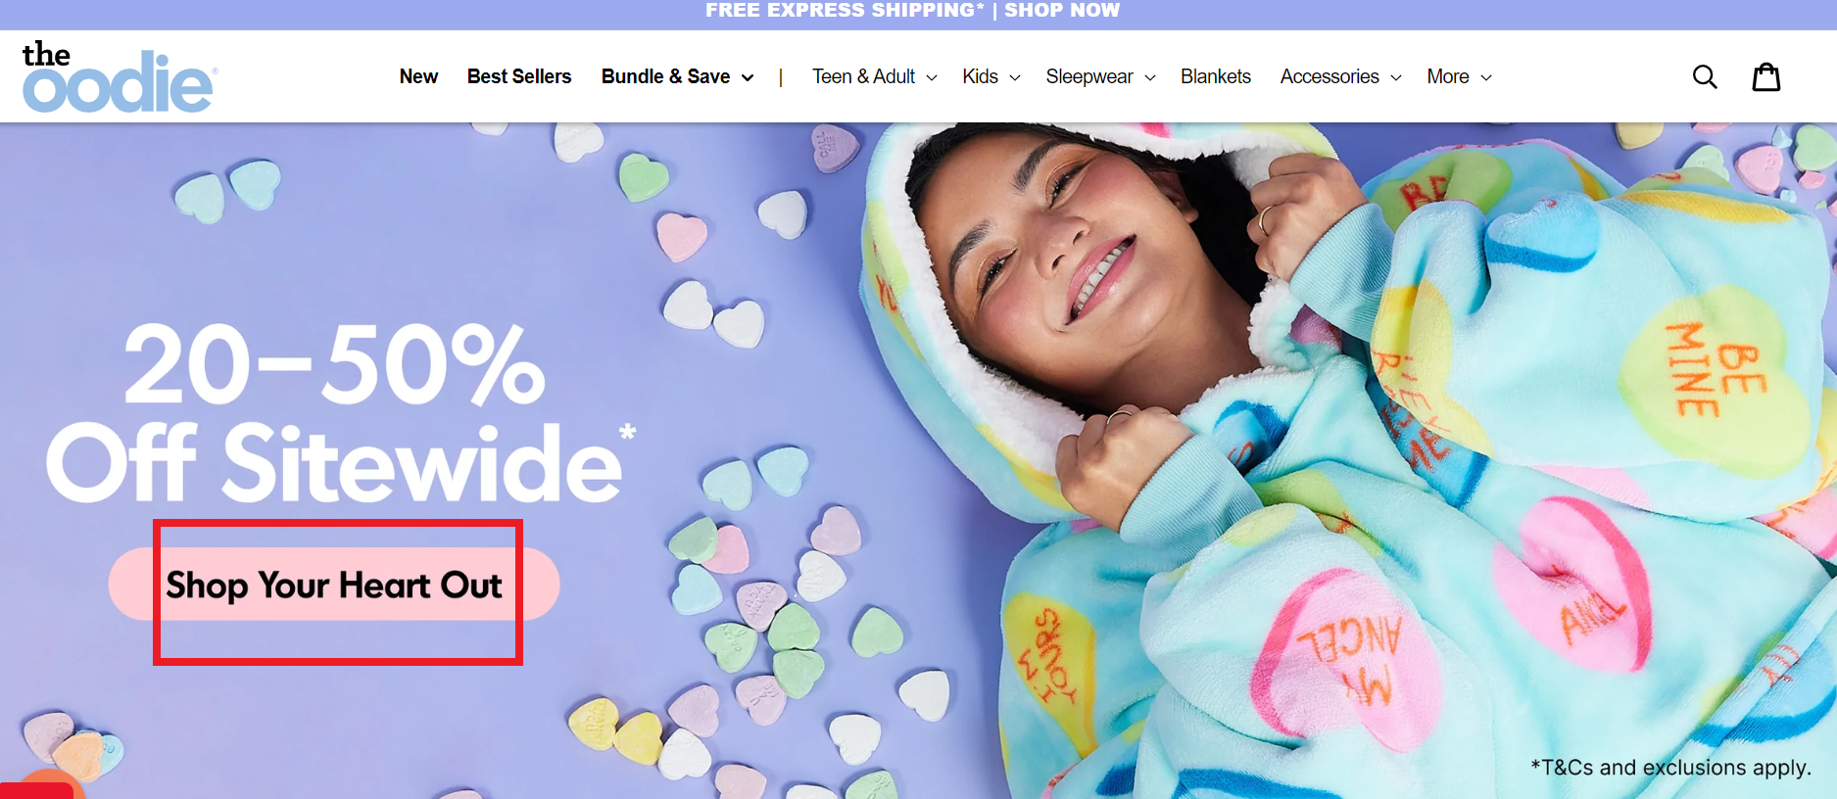This screenshot has width=1837, height=799.
Task: Select Blankets in the navigation
Action: pos(1216,76)
